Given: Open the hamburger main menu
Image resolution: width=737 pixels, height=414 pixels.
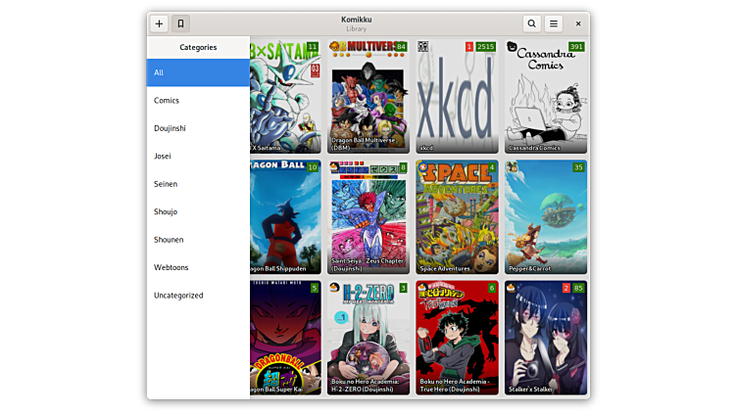Looking at the screenshot, I should click(554, 23).
